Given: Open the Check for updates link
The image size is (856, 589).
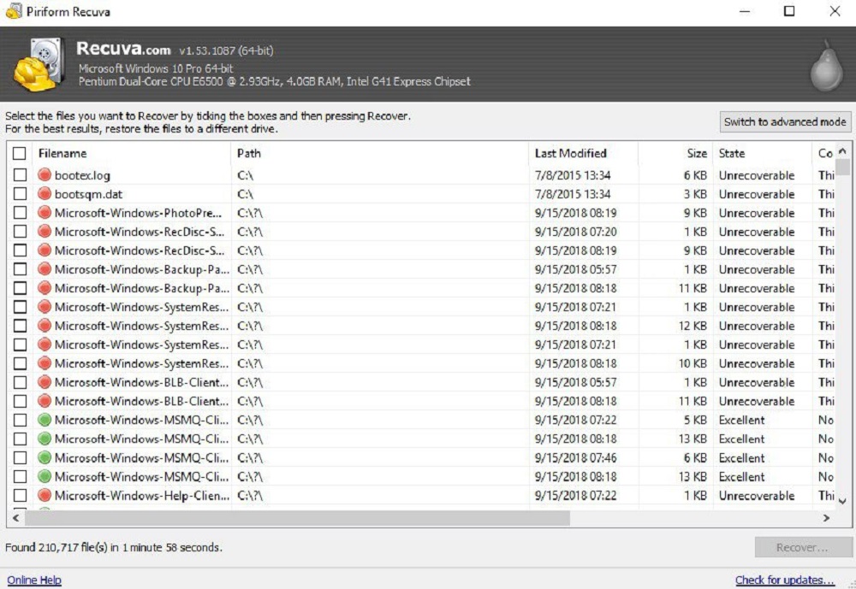Looking at the screenshot, I should click(x=784, y=580).
